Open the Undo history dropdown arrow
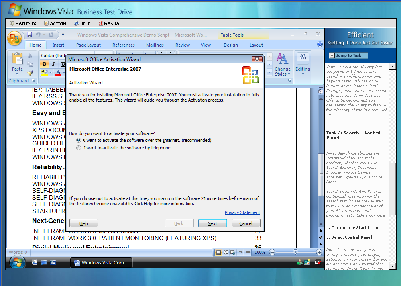 click(44, 35)
